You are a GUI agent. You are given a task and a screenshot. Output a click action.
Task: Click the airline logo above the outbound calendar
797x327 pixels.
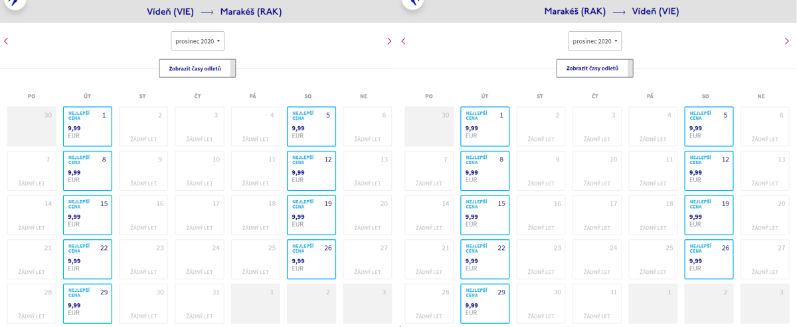[13, 3]
